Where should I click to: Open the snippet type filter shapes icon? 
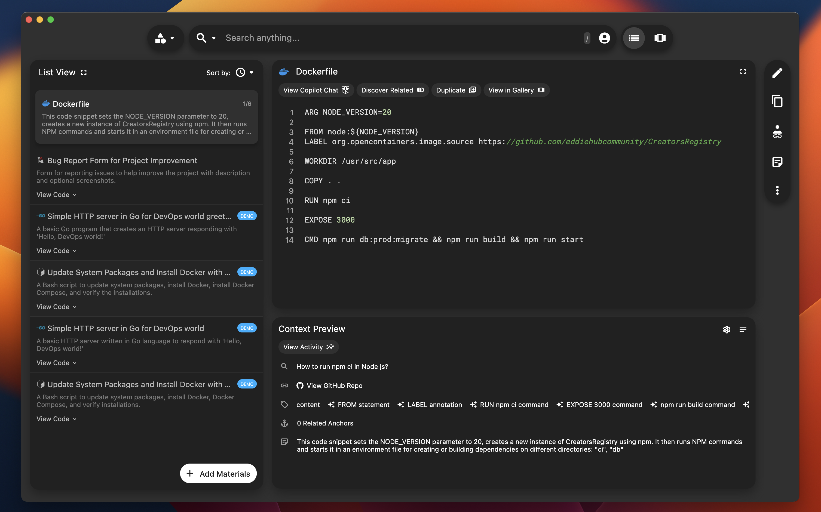(x=161, y=38)
